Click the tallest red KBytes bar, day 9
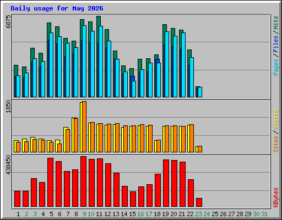This screenshot has width=282, height=220. pos(83,182)
